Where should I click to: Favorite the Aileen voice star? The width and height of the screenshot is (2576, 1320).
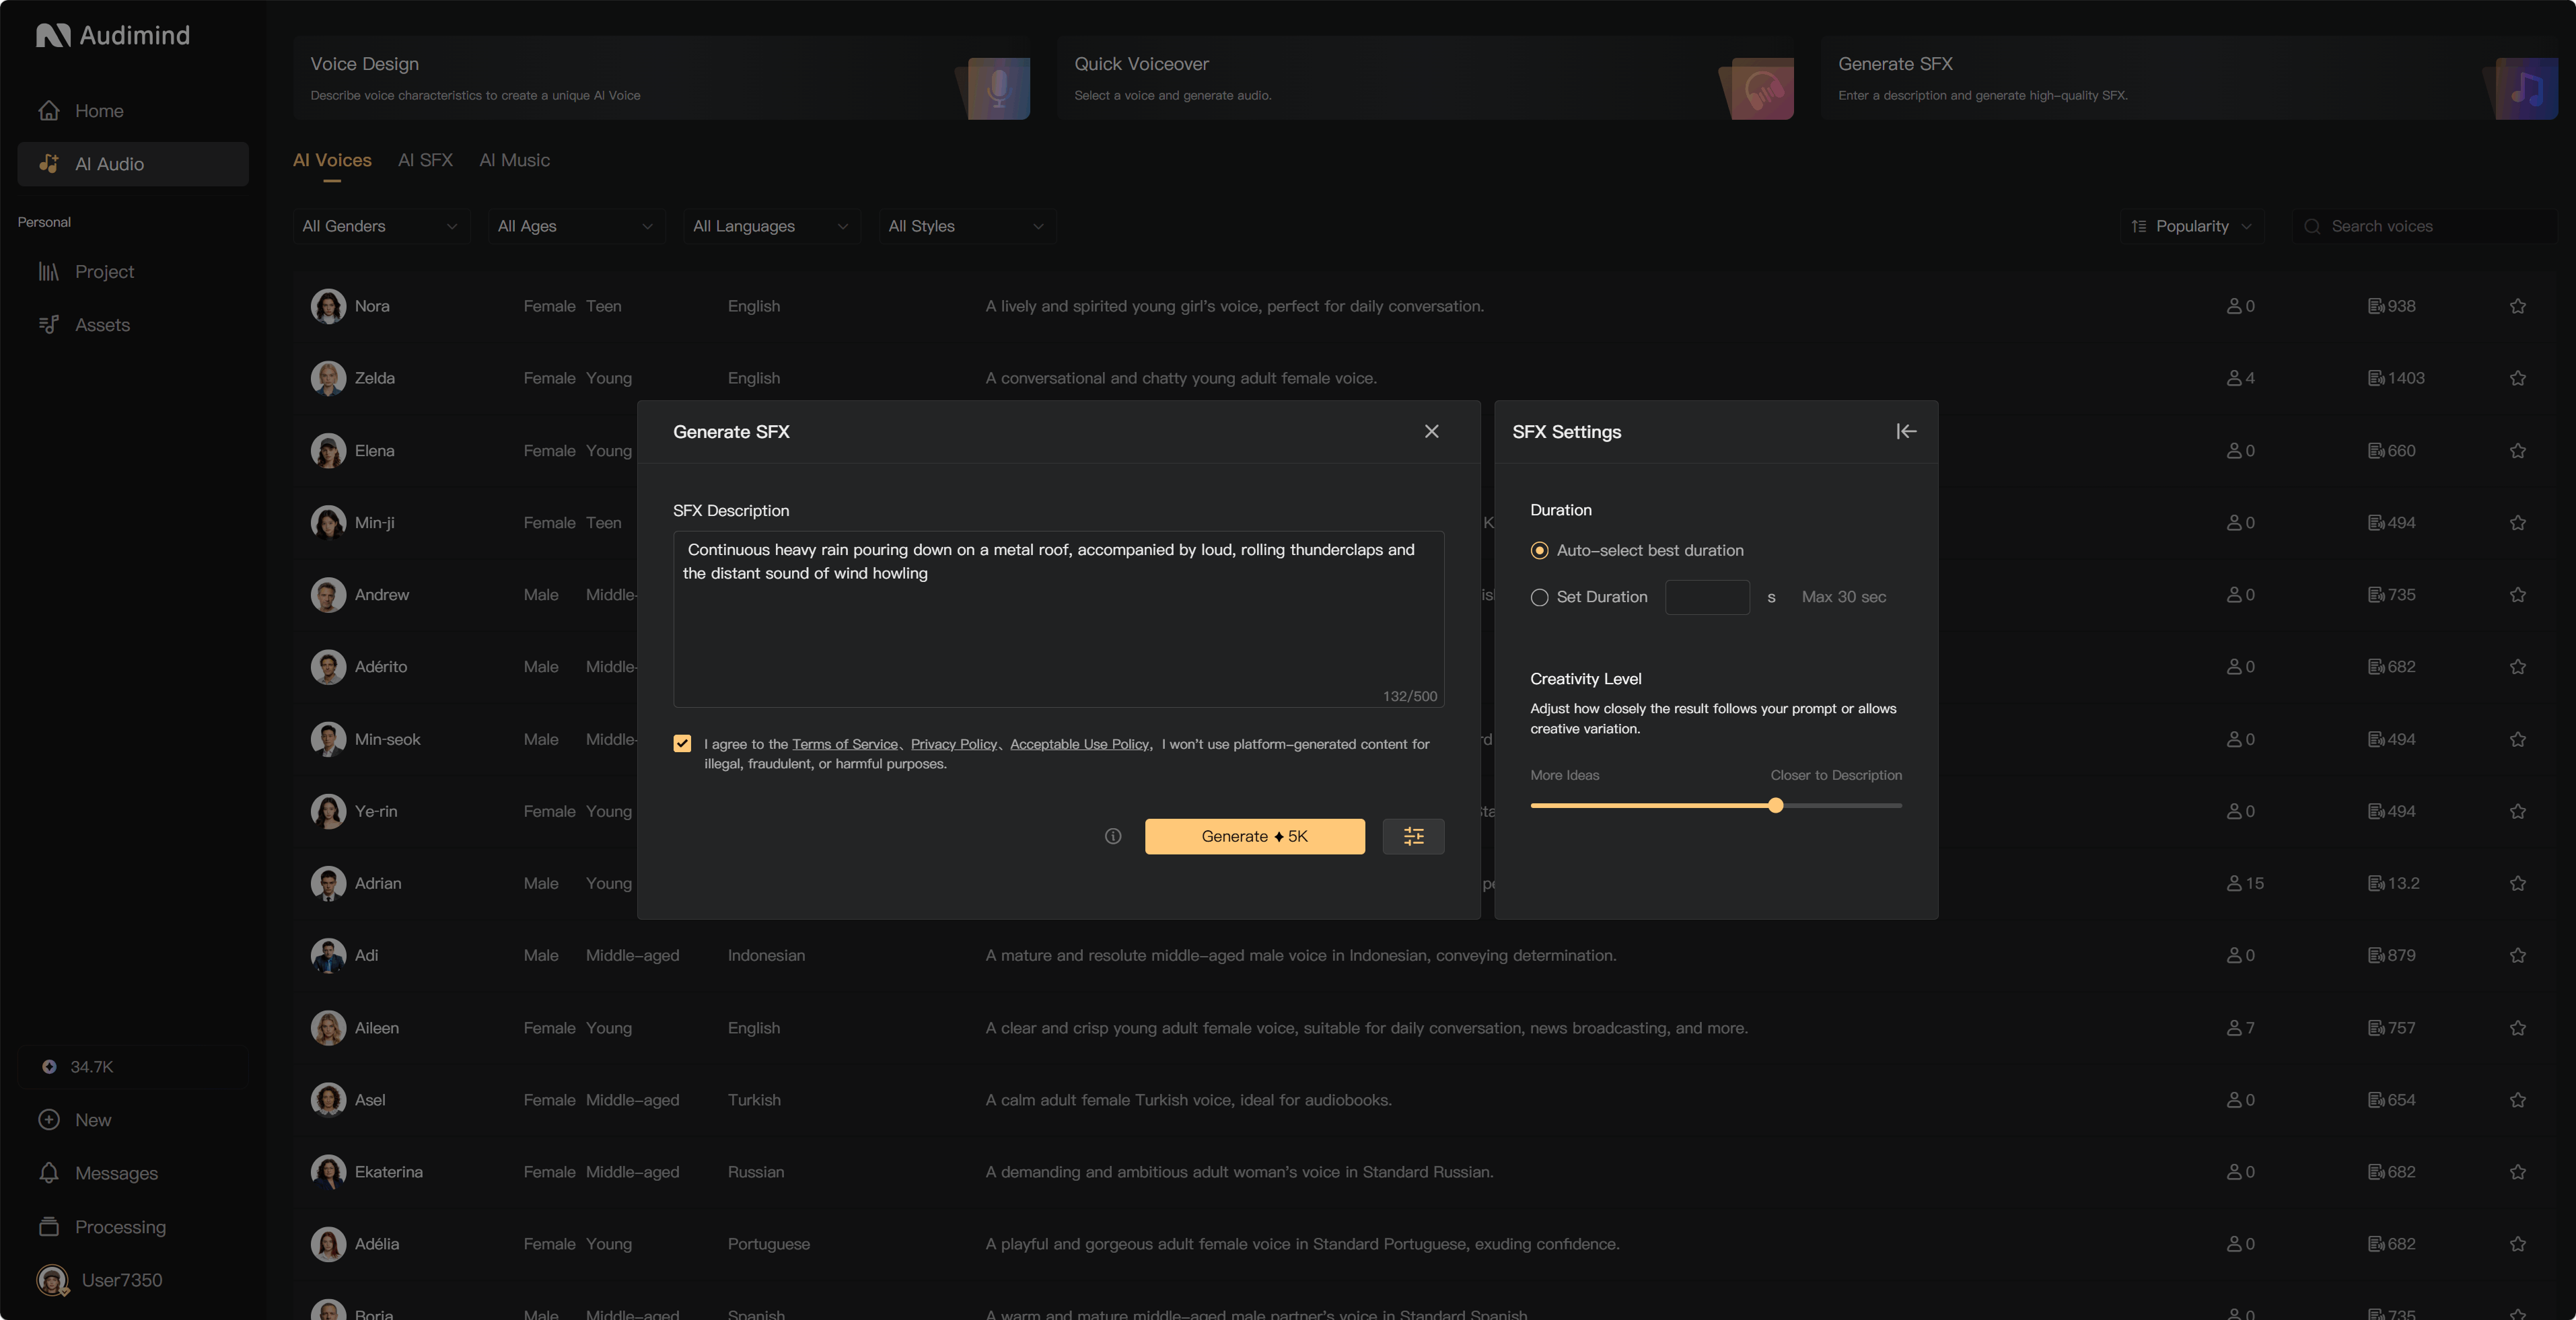pyautogui.click(x=2518, y=1028)
